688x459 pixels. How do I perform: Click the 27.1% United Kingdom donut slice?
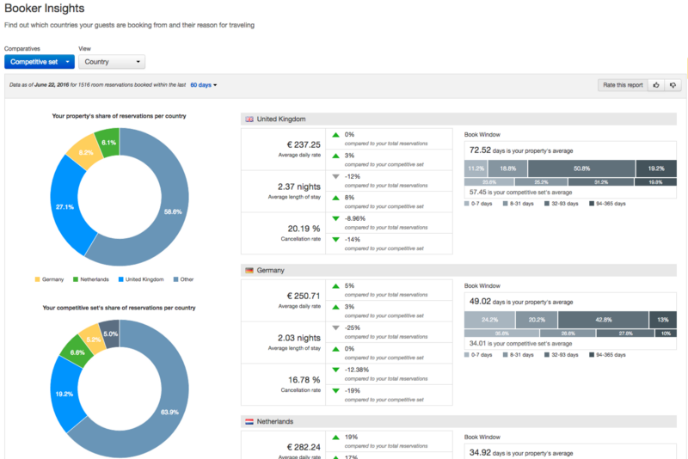(65, 207)
